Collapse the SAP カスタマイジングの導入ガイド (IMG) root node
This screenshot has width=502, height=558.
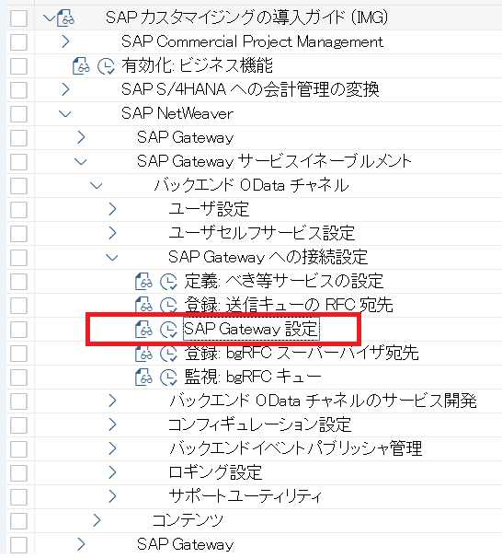point(49,17)
